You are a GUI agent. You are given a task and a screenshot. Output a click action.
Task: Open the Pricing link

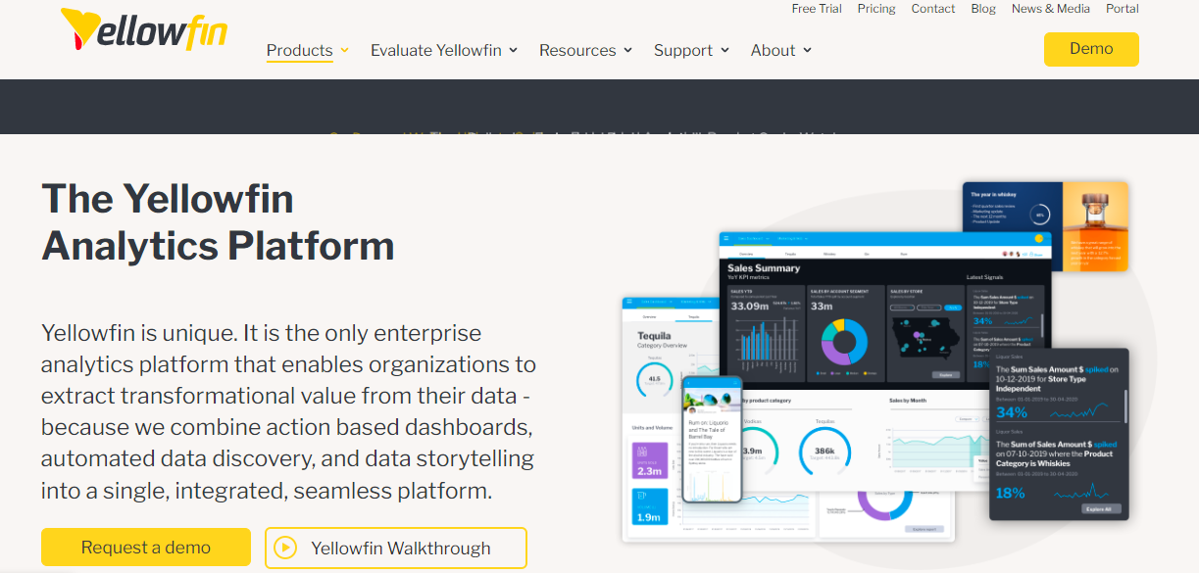coord(876,9)
